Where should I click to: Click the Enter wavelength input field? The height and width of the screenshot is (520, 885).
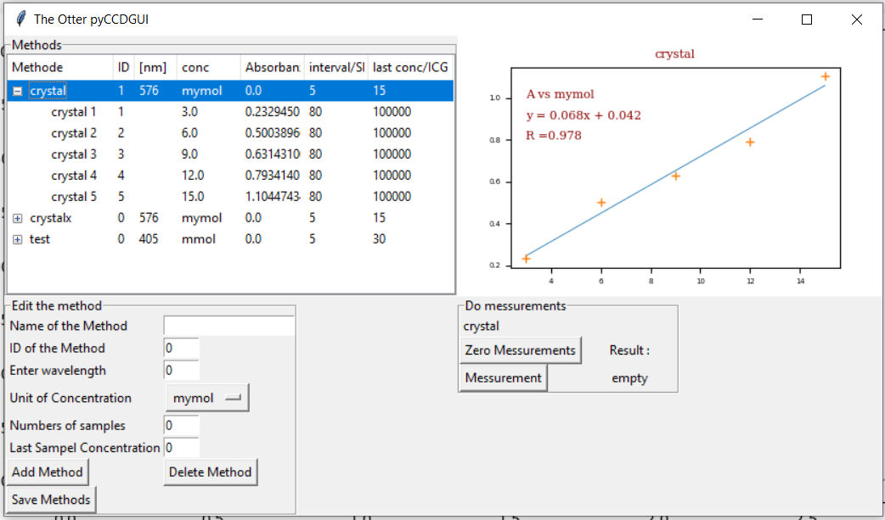click(x=181, y=371)
